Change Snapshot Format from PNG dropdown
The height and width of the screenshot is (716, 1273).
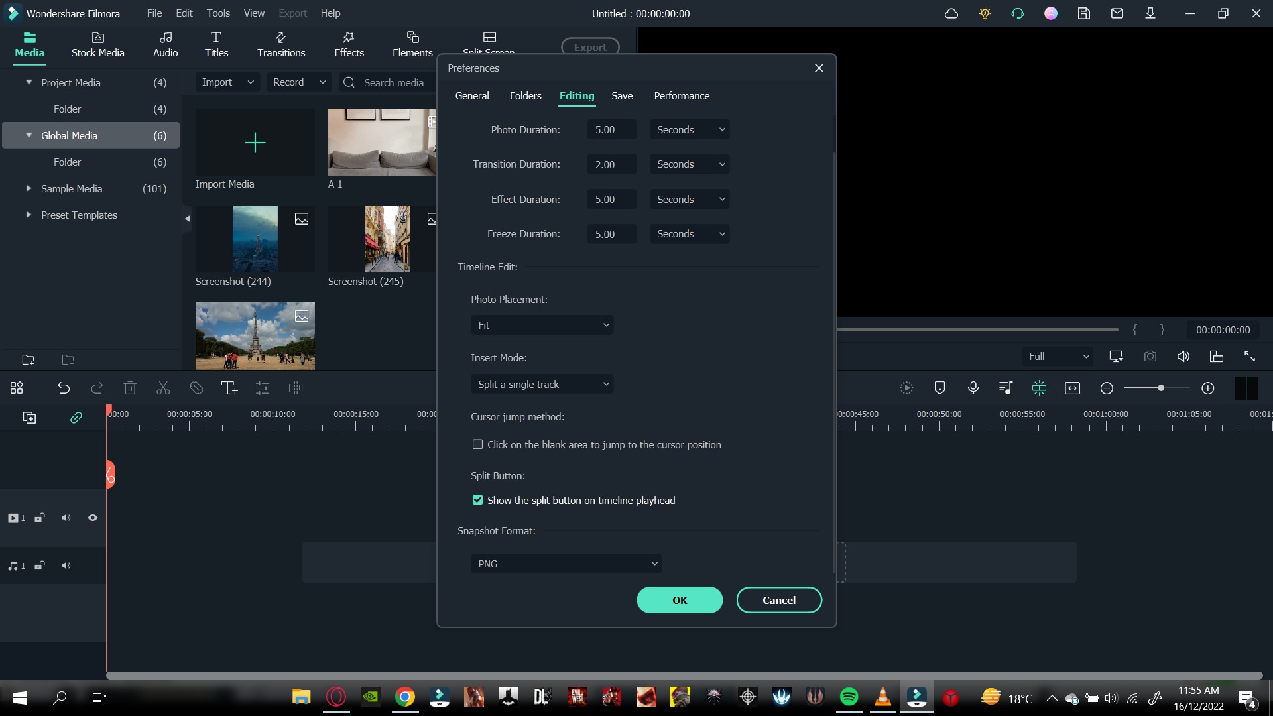coord(568,563)
